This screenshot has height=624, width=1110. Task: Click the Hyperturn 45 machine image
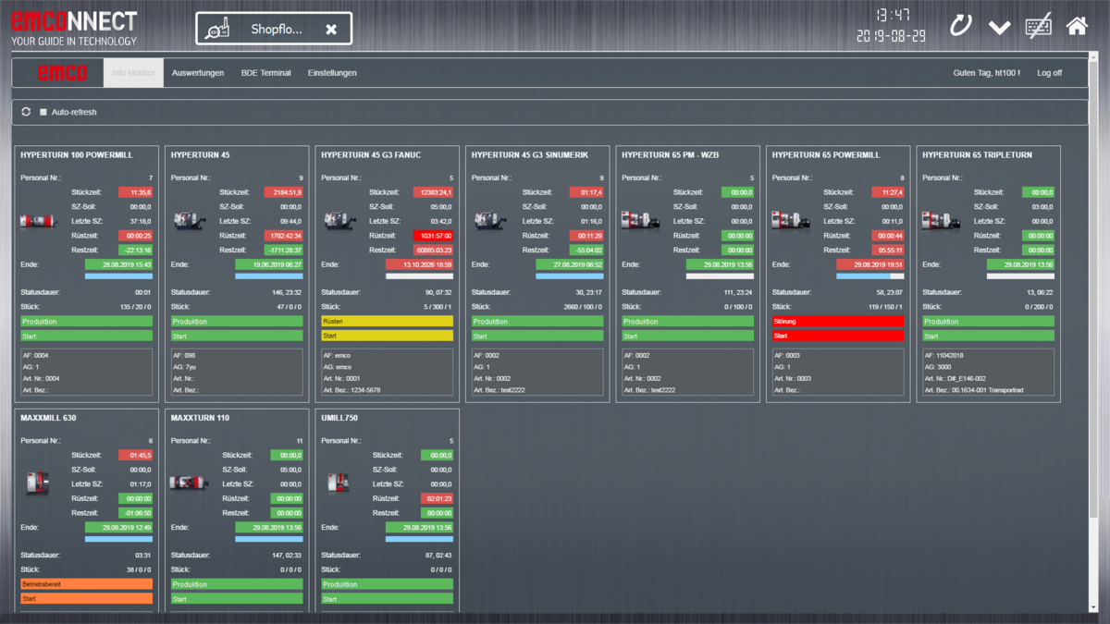(187, 221)
